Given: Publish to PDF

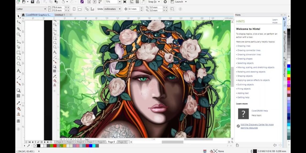Looking at the screenshot, I should [100, 2].
